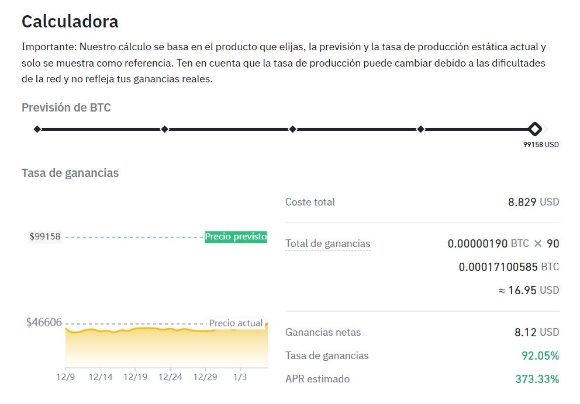
Task: Click the first diamond marker on BTC slider
Action: 37,129
